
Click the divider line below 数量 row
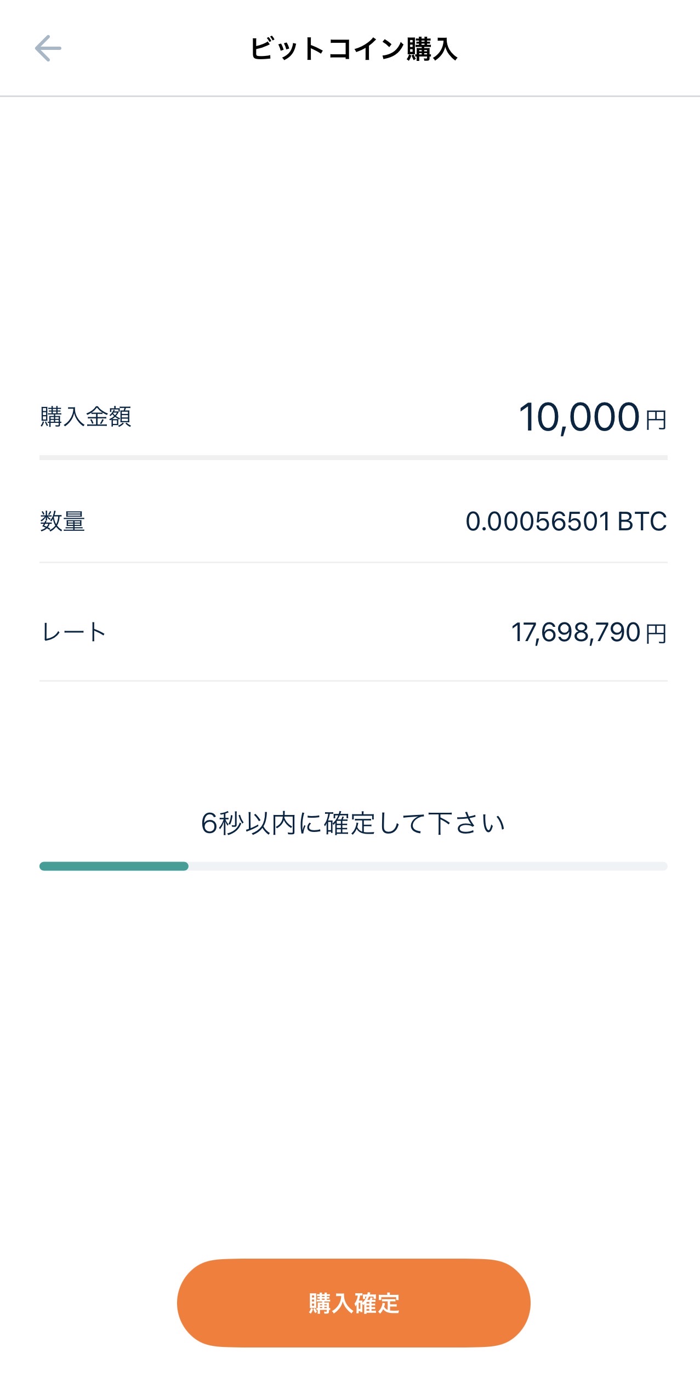[x=354, y=562]
